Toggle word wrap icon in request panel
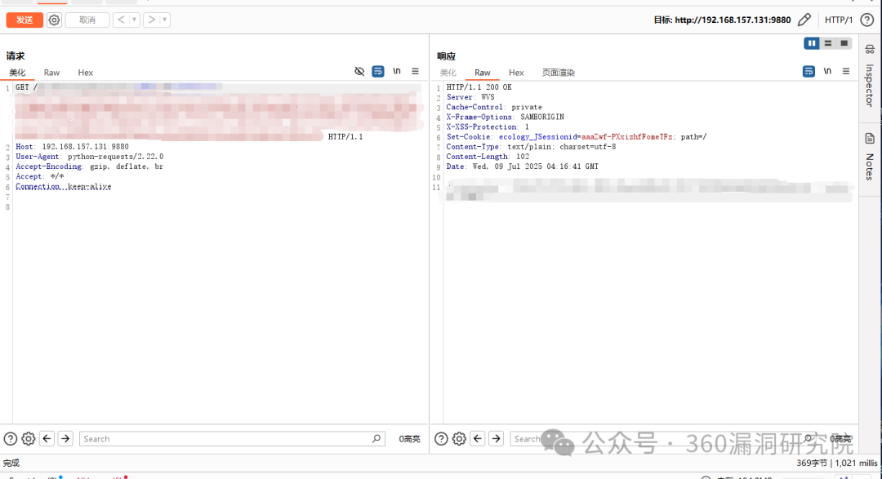882x479 pixels. pyautogui.click(x=378, y=72)
